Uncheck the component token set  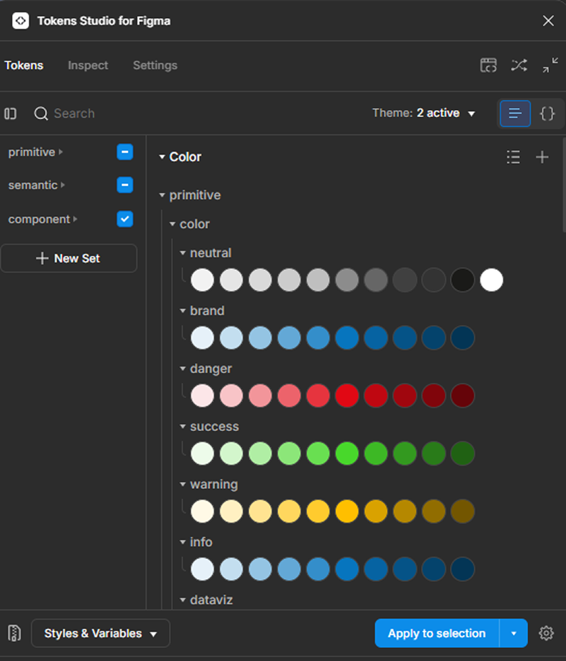(125, 219)
